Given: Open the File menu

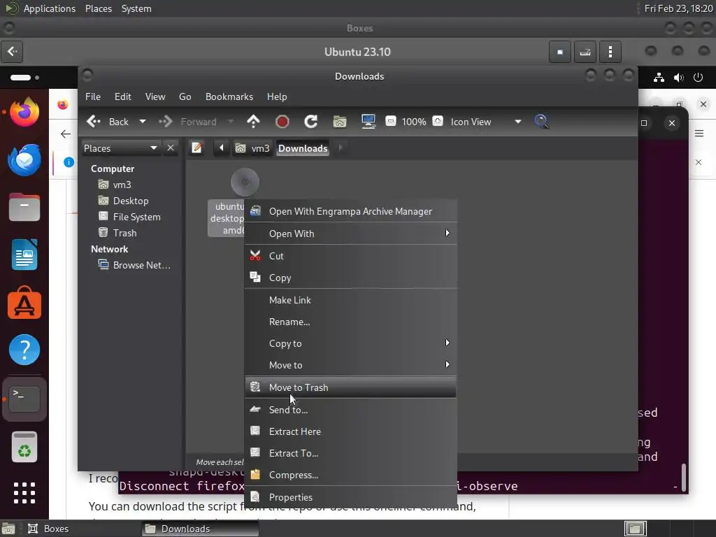Looking at the screenshot, I should coord(93,96).
